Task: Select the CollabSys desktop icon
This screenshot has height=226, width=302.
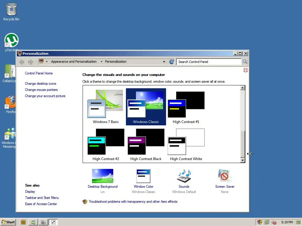Action: click(x=9, y=73)
